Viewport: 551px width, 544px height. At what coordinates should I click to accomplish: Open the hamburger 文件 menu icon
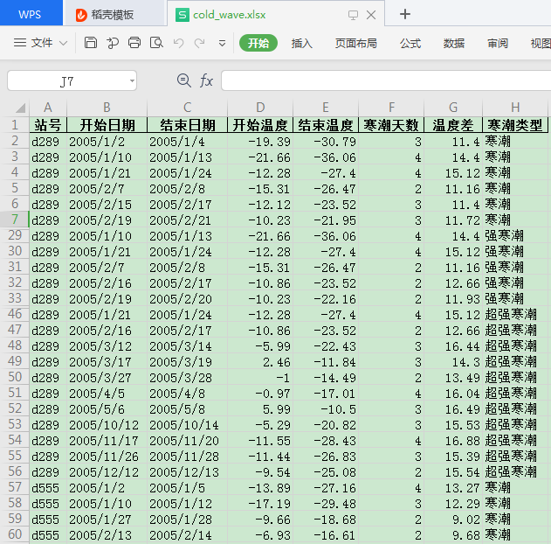click(20, 43)
